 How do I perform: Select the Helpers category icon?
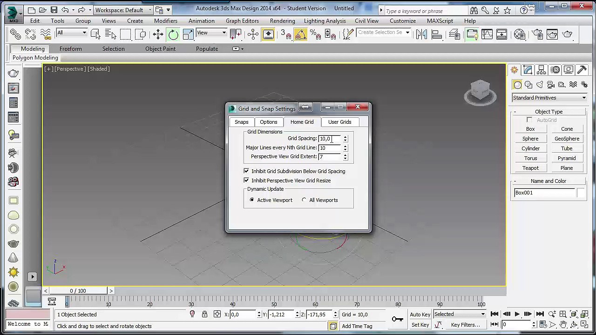click(x=562, y=85)
